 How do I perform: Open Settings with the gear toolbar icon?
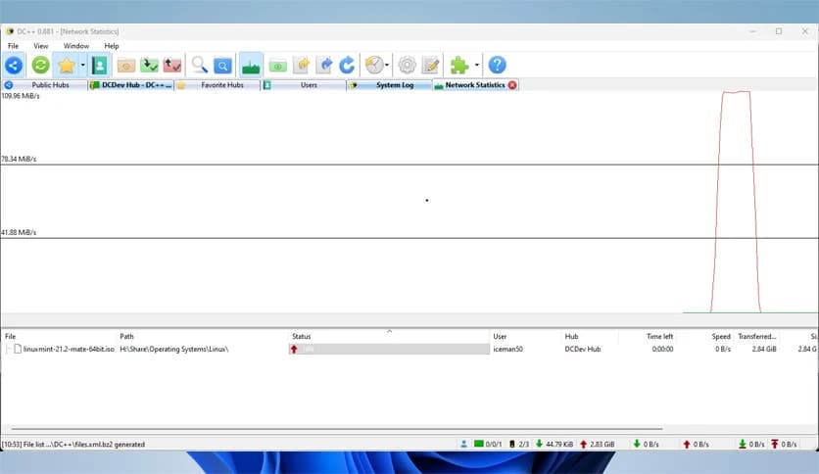tap(407, 66)
